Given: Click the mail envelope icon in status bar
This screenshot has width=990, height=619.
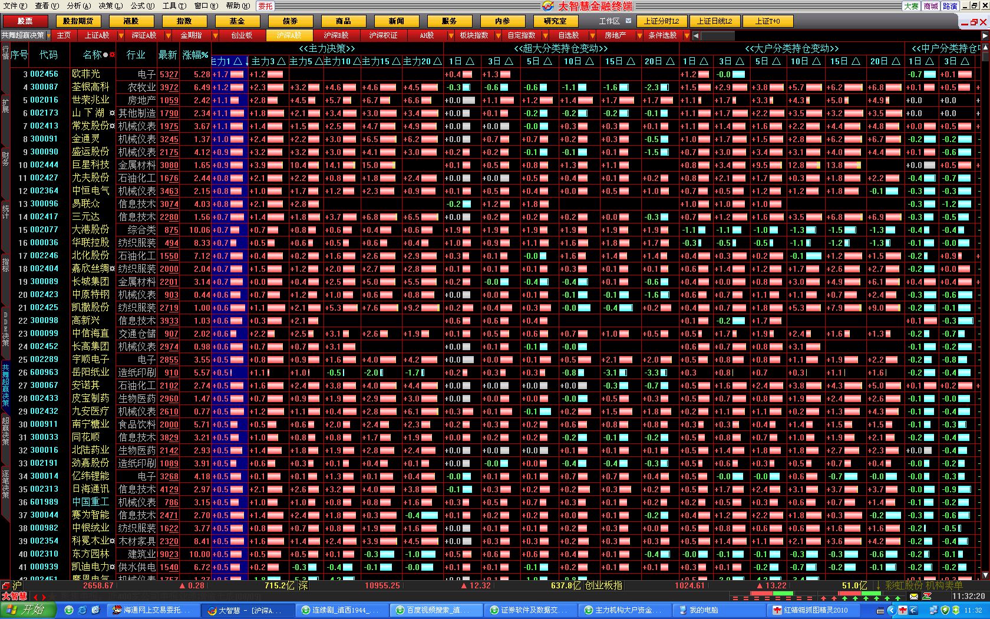Looking at the screenshot, I should [913, 596].
